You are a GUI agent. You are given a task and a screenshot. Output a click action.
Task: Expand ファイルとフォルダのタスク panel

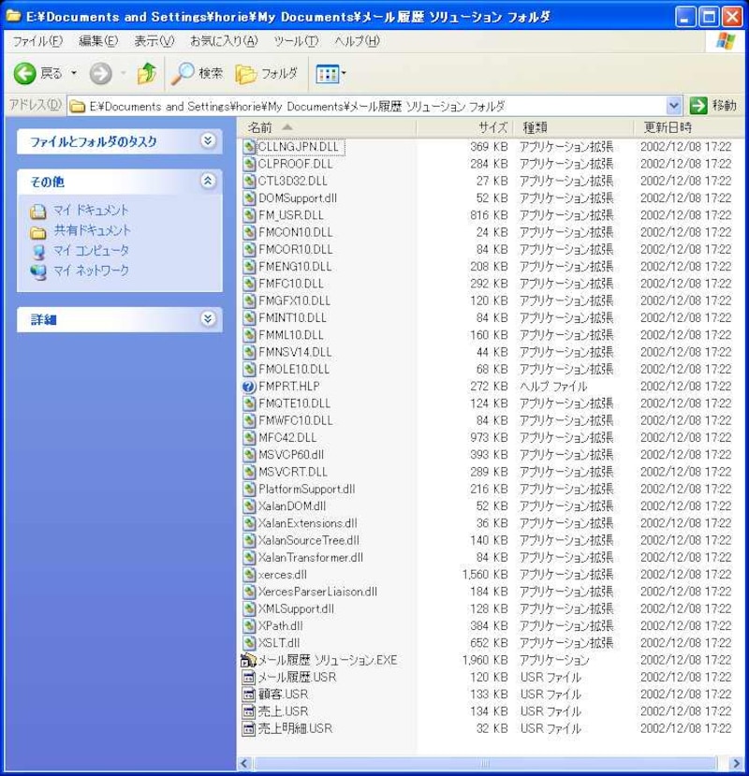click(208, 140)
